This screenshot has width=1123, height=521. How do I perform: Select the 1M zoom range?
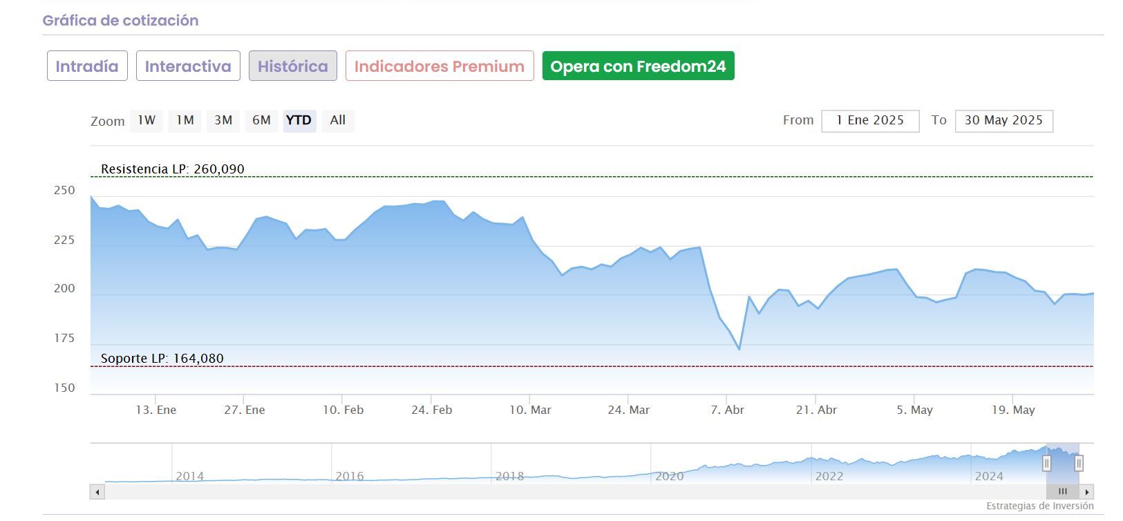tap(185, 120)
